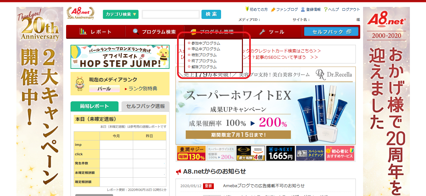The image size is (426, 196).
Task: Click the program search magnifier icon
Action: point(136,32)
